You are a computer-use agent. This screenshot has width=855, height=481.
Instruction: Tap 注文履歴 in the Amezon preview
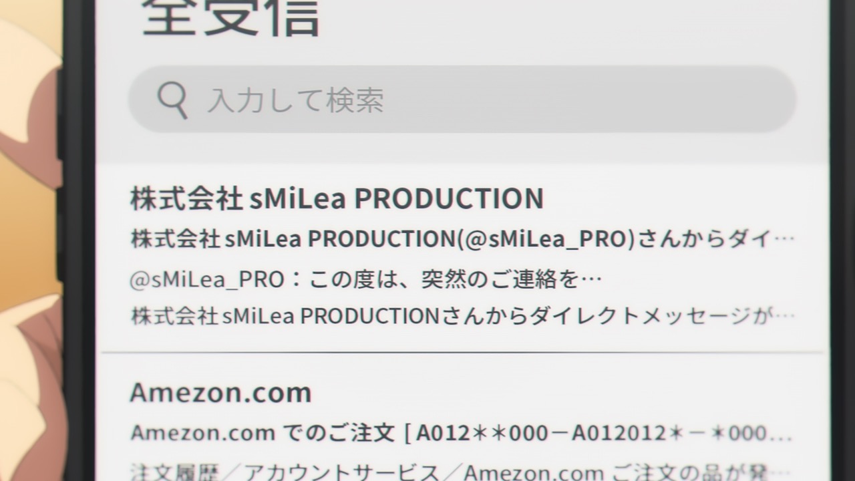tap(174, 473)
